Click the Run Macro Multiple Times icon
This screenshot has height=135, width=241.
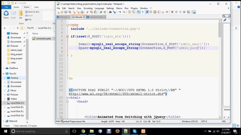[x=184, y=12]
